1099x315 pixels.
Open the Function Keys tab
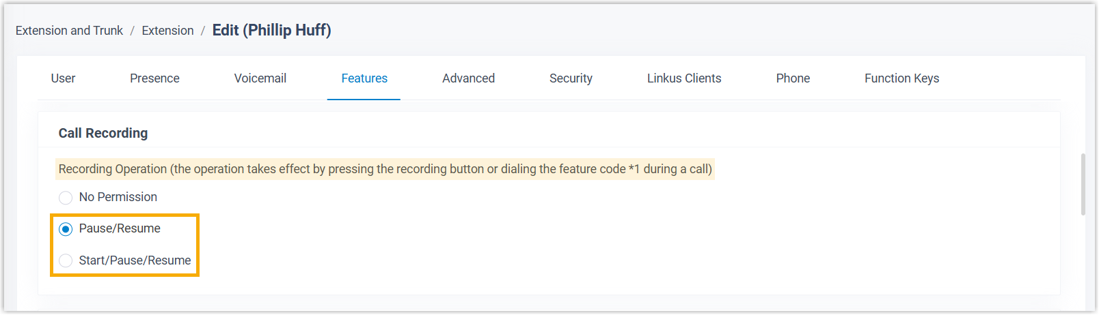[901, 78]
